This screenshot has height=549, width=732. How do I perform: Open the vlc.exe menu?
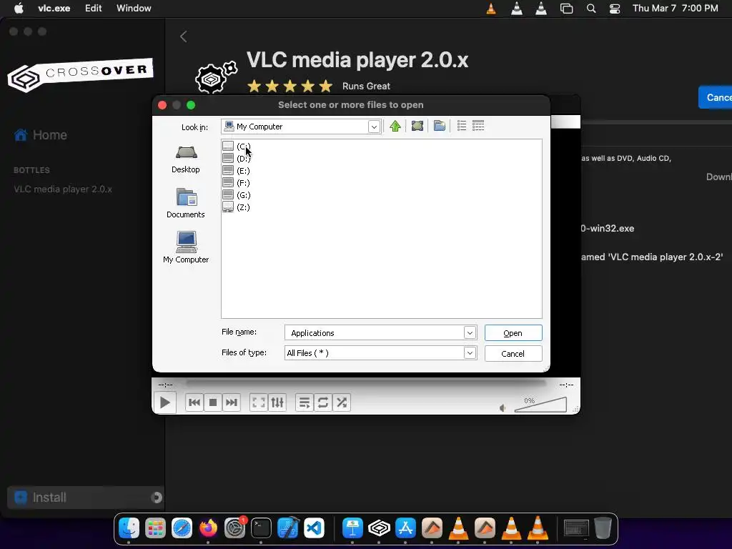pyautogui.click(x=54, y=8)
